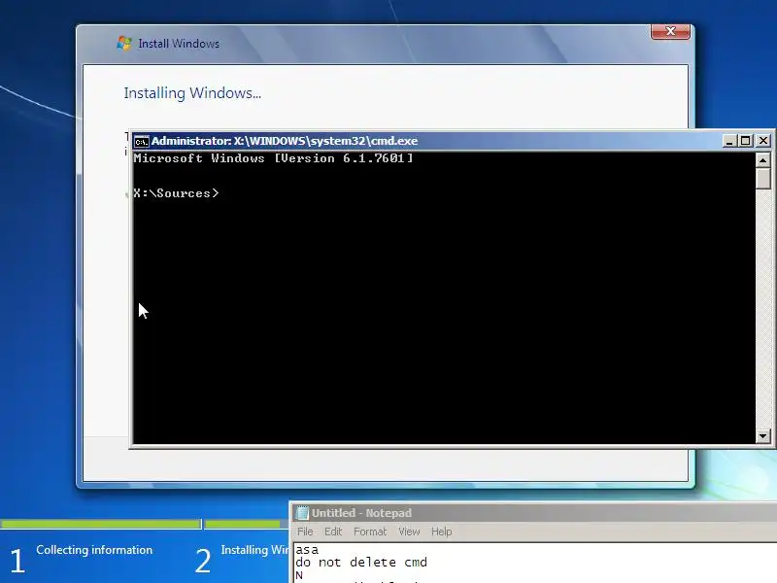The height and width of the screenshot is (583, 777).
Task: Click the Microsoft Windows version line in cmd
Action: point(273,158)
